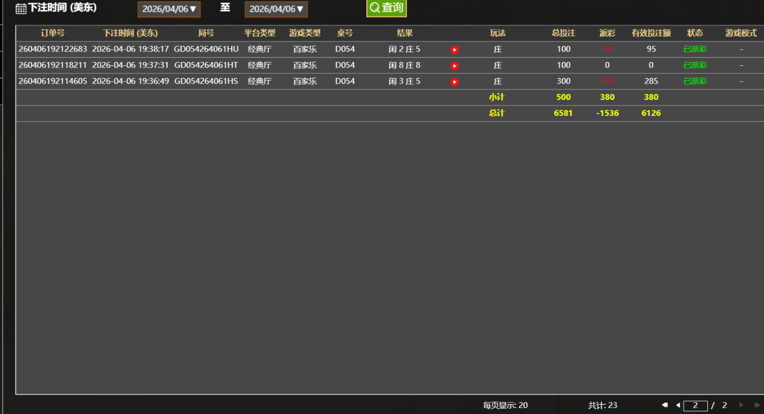The width and height of the screenshot is (764, 414).
Task: Open the start date dropdown 2026/04/06
Action: pos(169,9)
